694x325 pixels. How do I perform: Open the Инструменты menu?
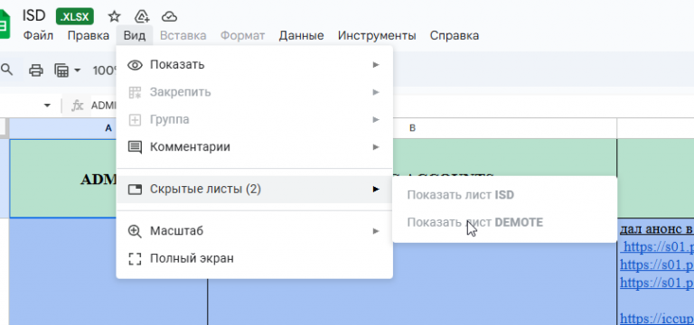pos(377,36)
